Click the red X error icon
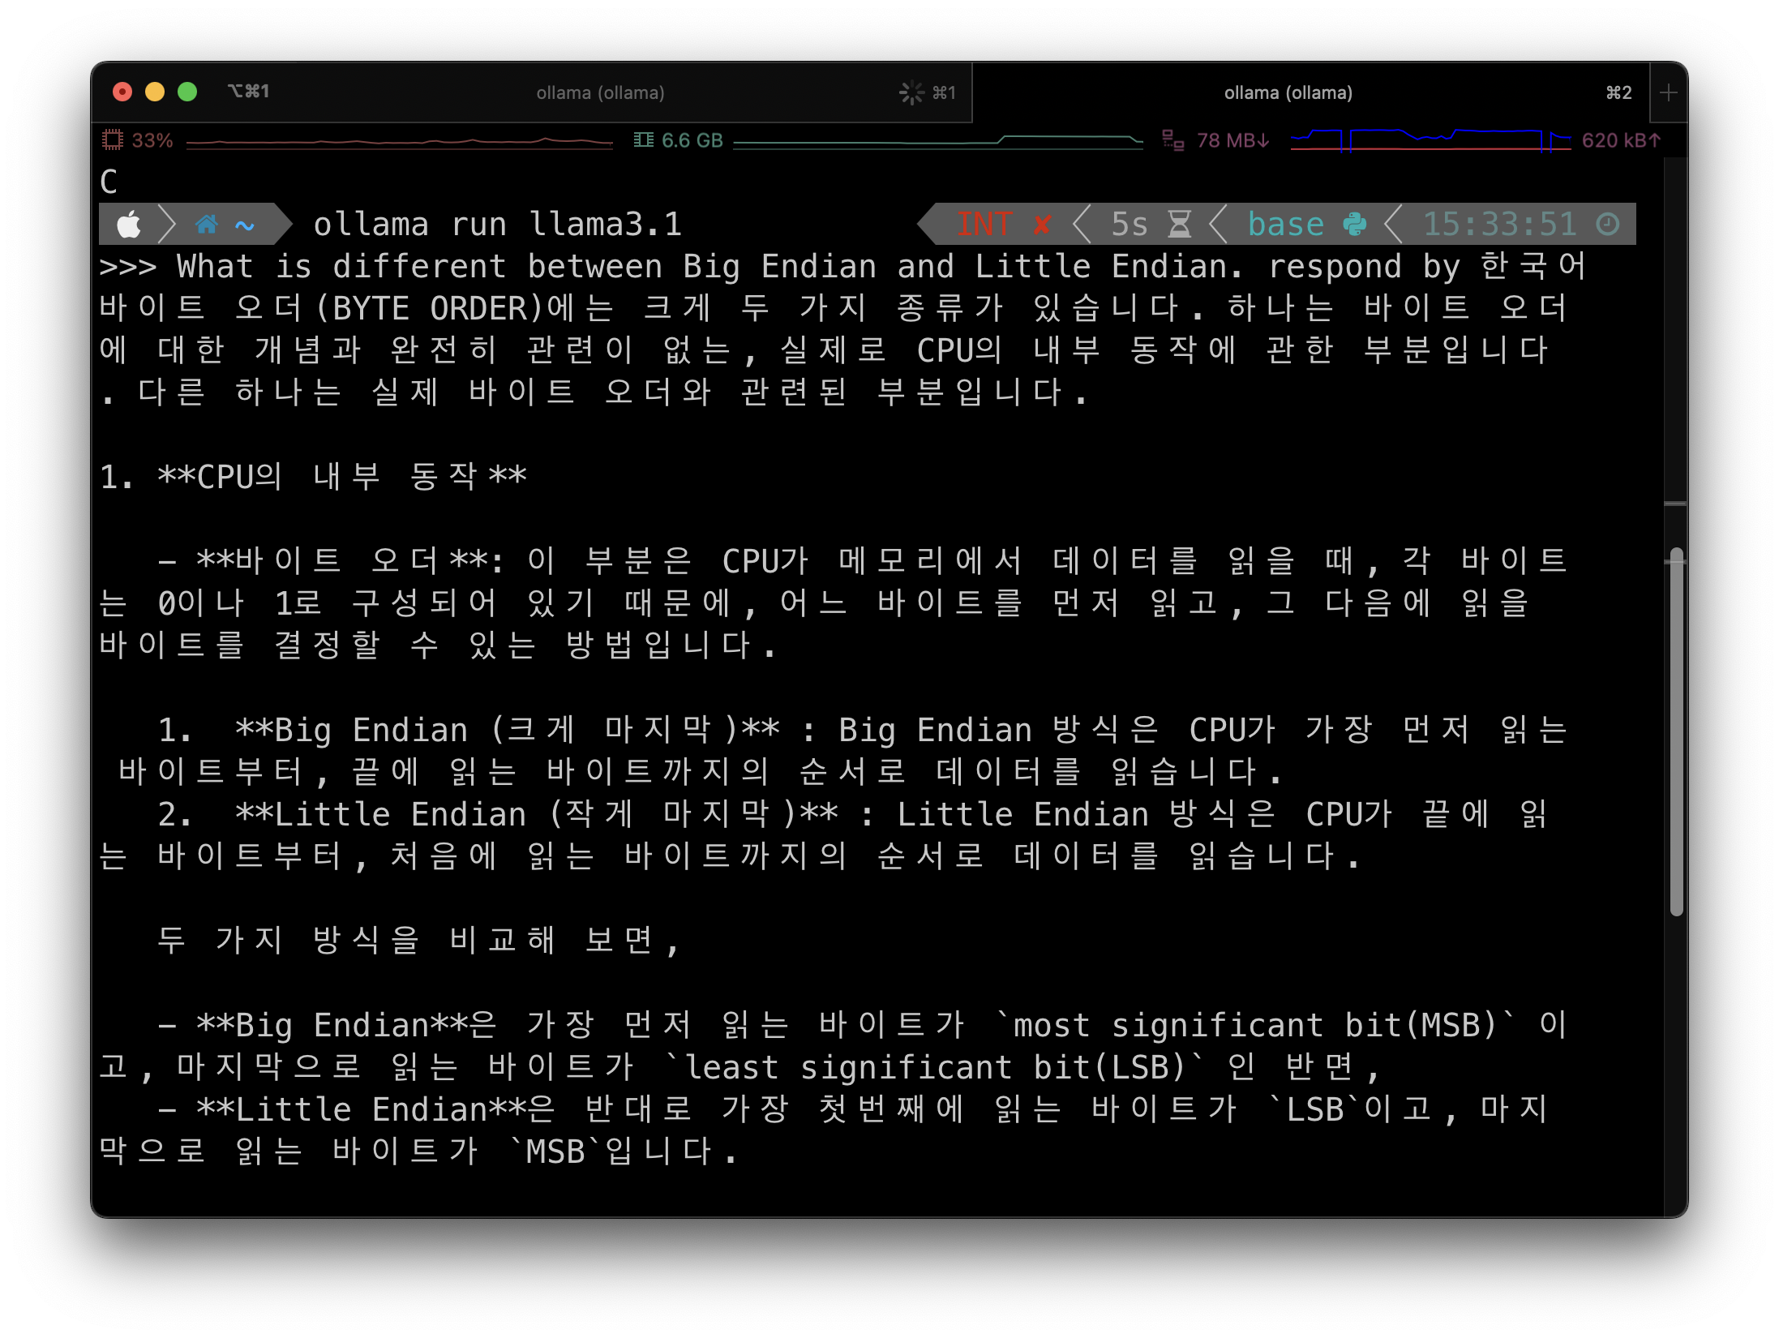Viewport: 1779px width, 1338px height. click(1043, 225)
